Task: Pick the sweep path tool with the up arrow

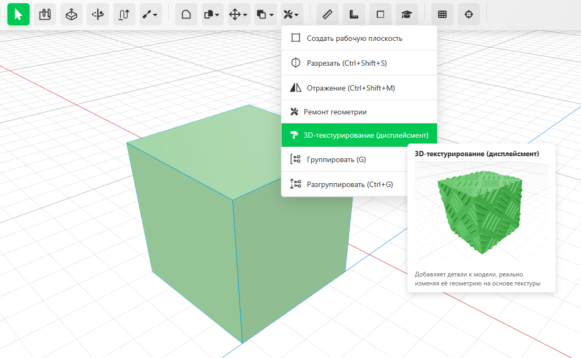Action: point(124,14)
